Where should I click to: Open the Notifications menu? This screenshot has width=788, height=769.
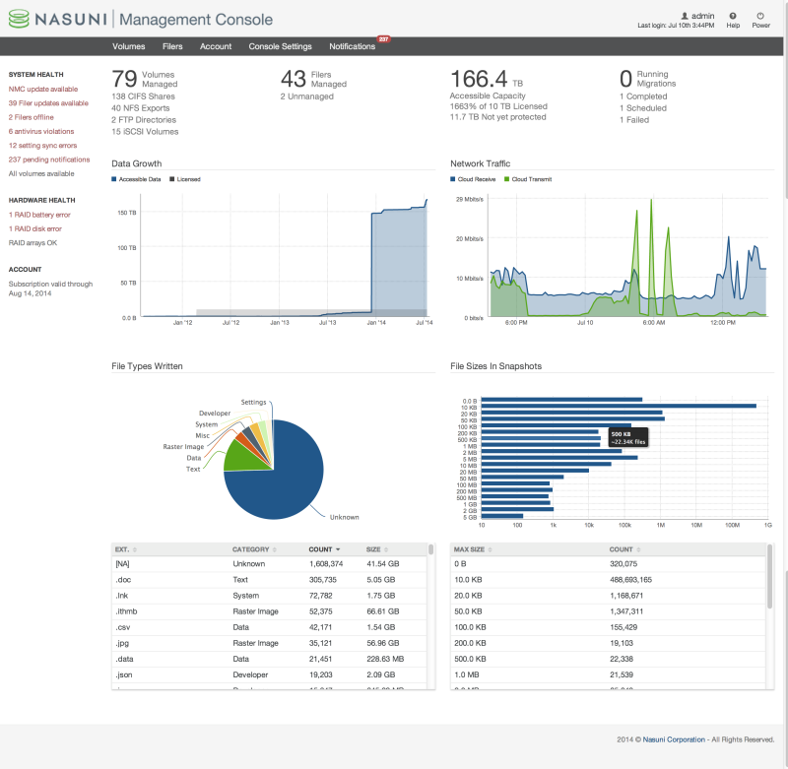[353, 46]
